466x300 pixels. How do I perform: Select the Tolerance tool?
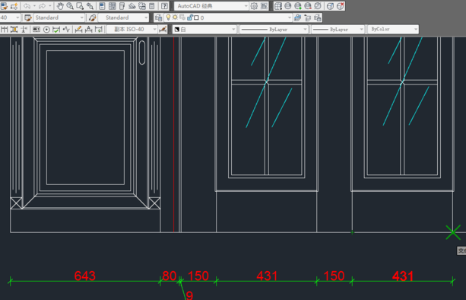36,29
